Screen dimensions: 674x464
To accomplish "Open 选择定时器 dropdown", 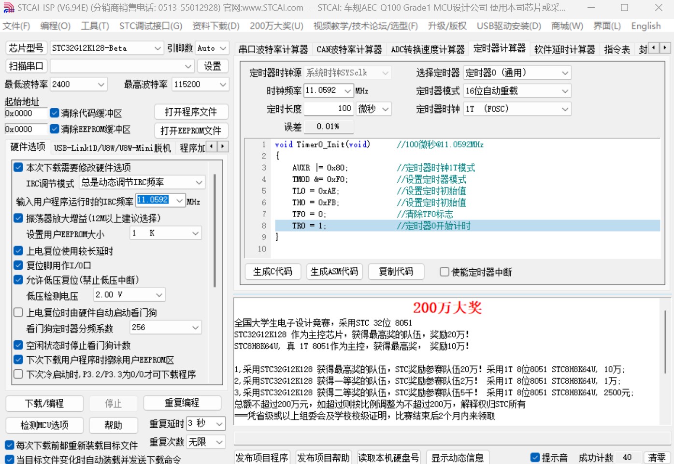I will coord(517,72).
